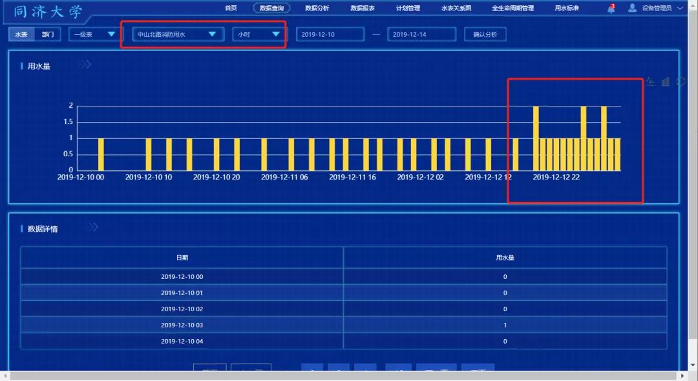
Task: Open the 水表关系图 menu
Action: (456, 8)
